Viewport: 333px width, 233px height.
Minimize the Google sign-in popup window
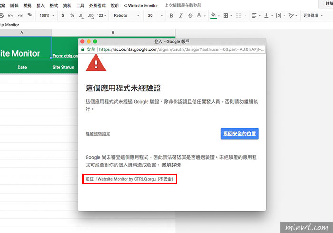click(x=89, y=41)
